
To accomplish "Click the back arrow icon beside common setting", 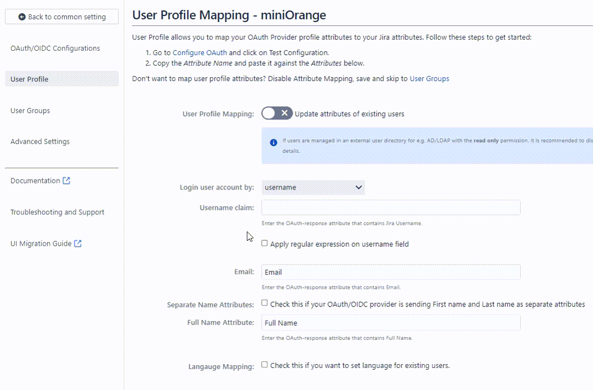I will tap(22, 17).
